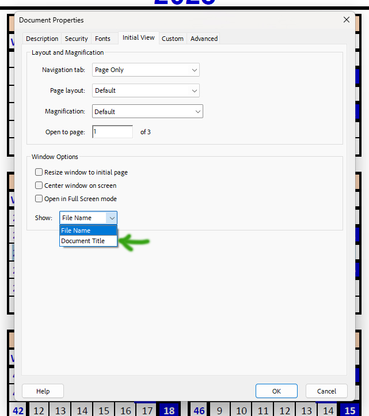The height and width of the screenshot is (416, 369).
Task: Click the Help button
Action: pos(43,391)
